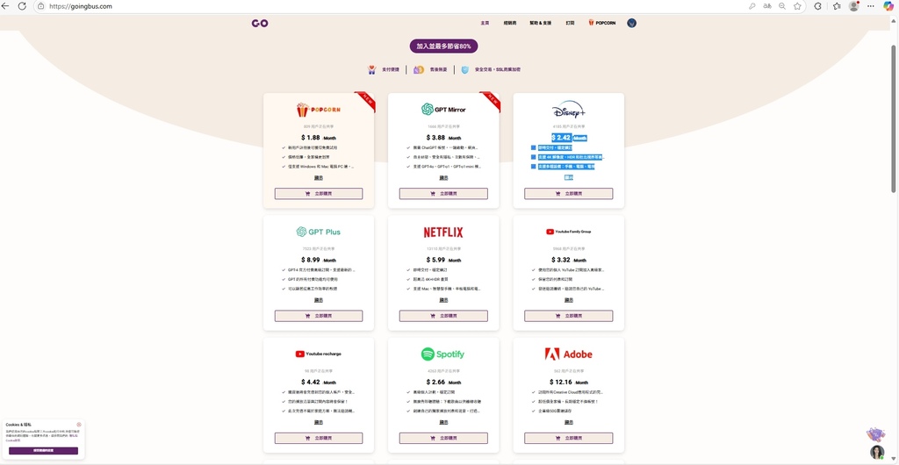The width and height of the screenshot is (899, 465).
Task: View site info via the padlock icon
Action: [40, 6]
